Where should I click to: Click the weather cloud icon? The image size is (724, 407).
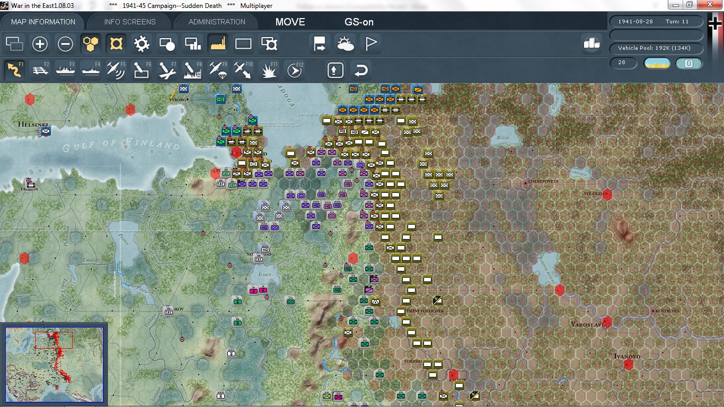346,44
